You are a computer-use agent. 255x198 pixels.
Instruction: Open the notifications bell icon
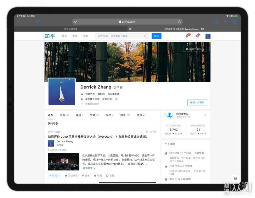coord(187,36)
